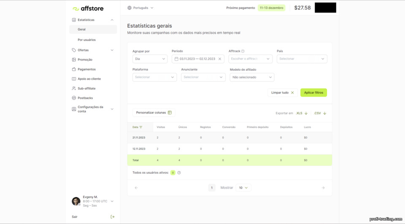Click the affstore logo
Viewport: 405px width, 224px height.
88,8
